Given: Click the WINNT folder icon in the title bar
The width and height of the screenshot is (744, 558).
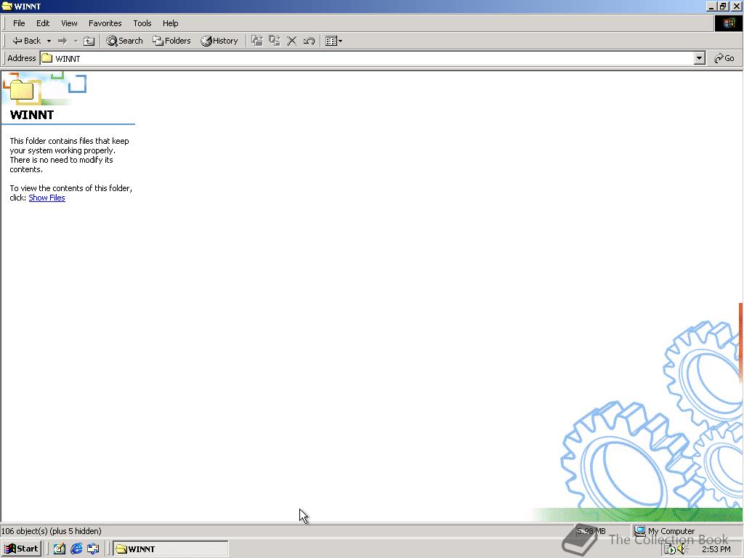Looking at the screenshot, I should [x=7, y=6].
